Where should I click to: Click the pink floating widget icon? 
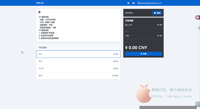[198, 17]
